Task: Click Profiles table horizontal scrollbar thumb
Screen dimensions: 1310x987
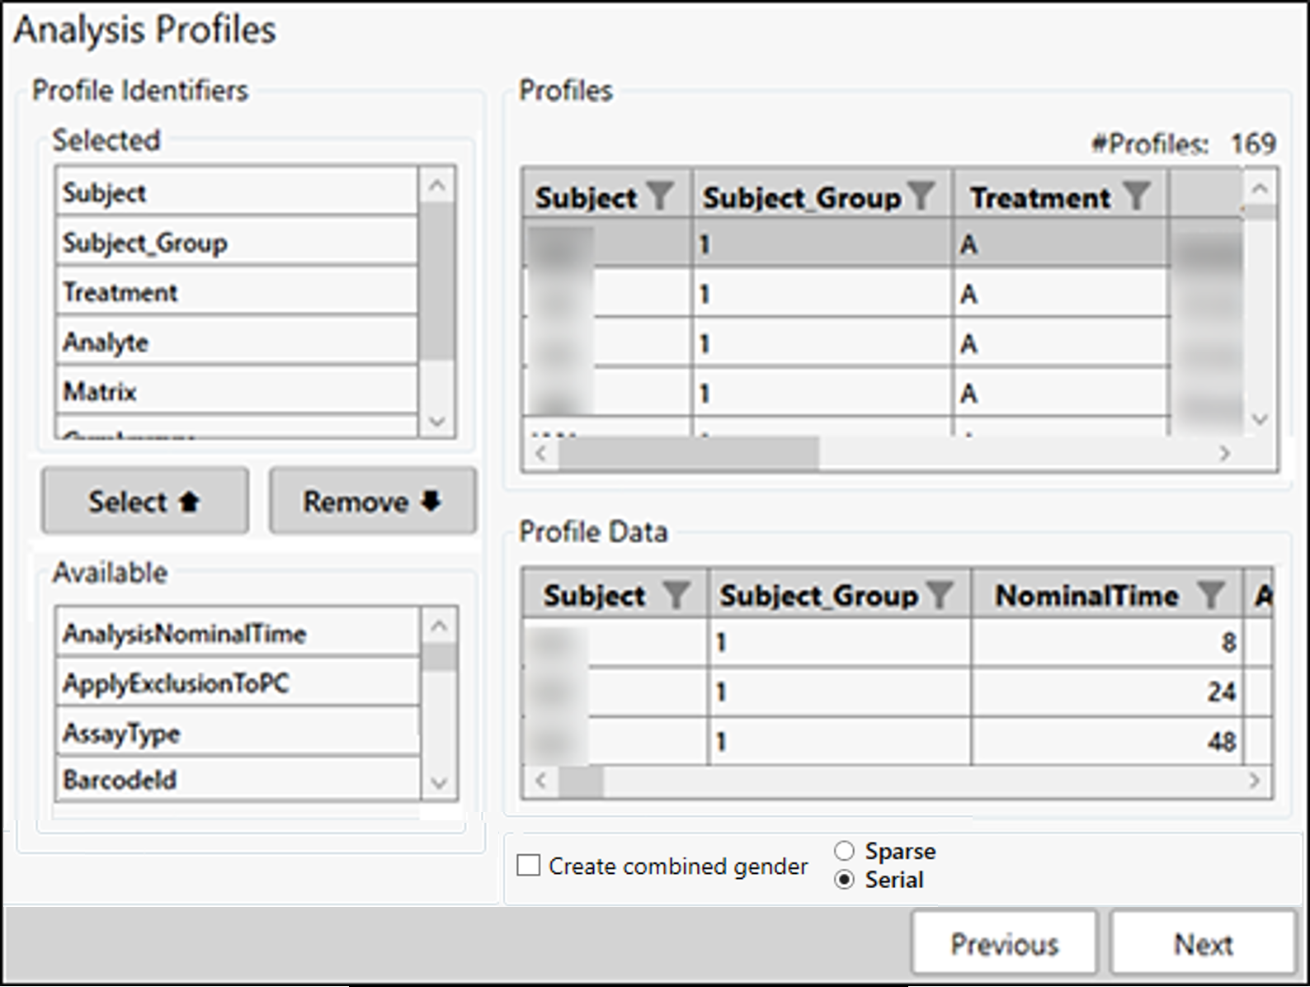Action: [689, 453]
